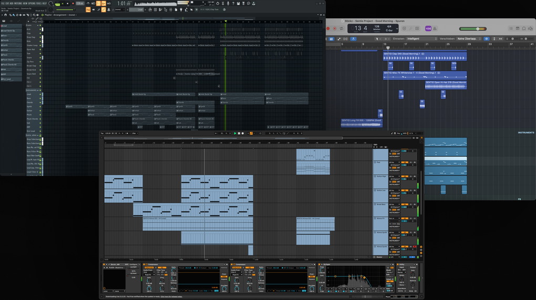
Task: Click the 128 tempo field in FL Studio
Action: (x=80, y=4)
